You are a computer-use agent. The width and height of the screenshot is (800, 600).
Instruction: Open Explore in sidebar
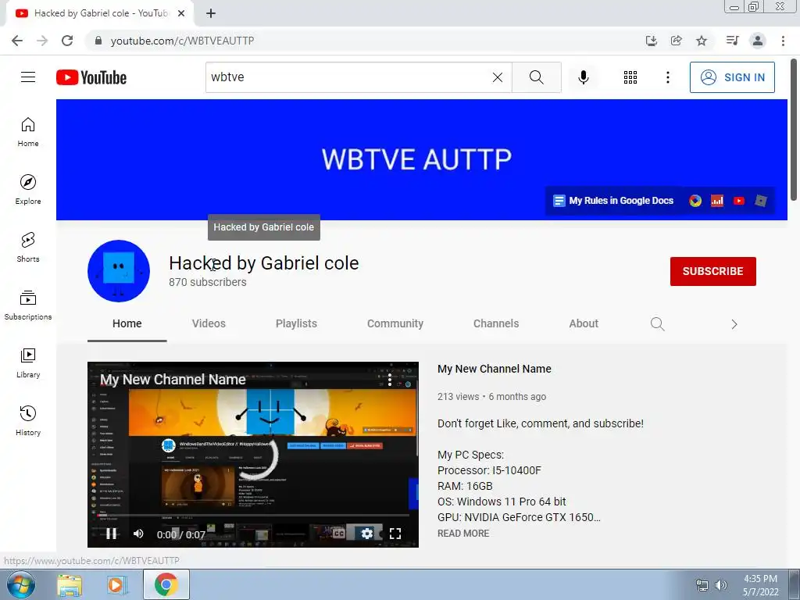28,190
